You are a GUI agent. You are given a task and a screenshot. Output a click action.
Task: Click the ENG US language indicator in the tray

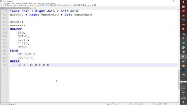(x=183, y=93)
